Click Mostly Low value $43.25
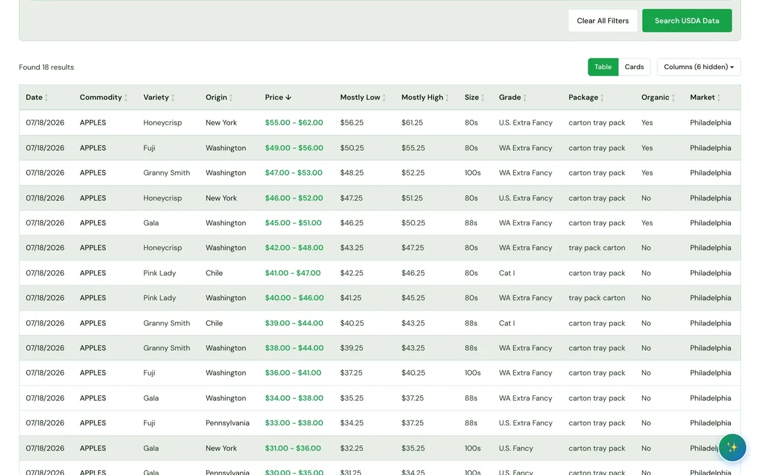760x475 pixels. (351, 248)
